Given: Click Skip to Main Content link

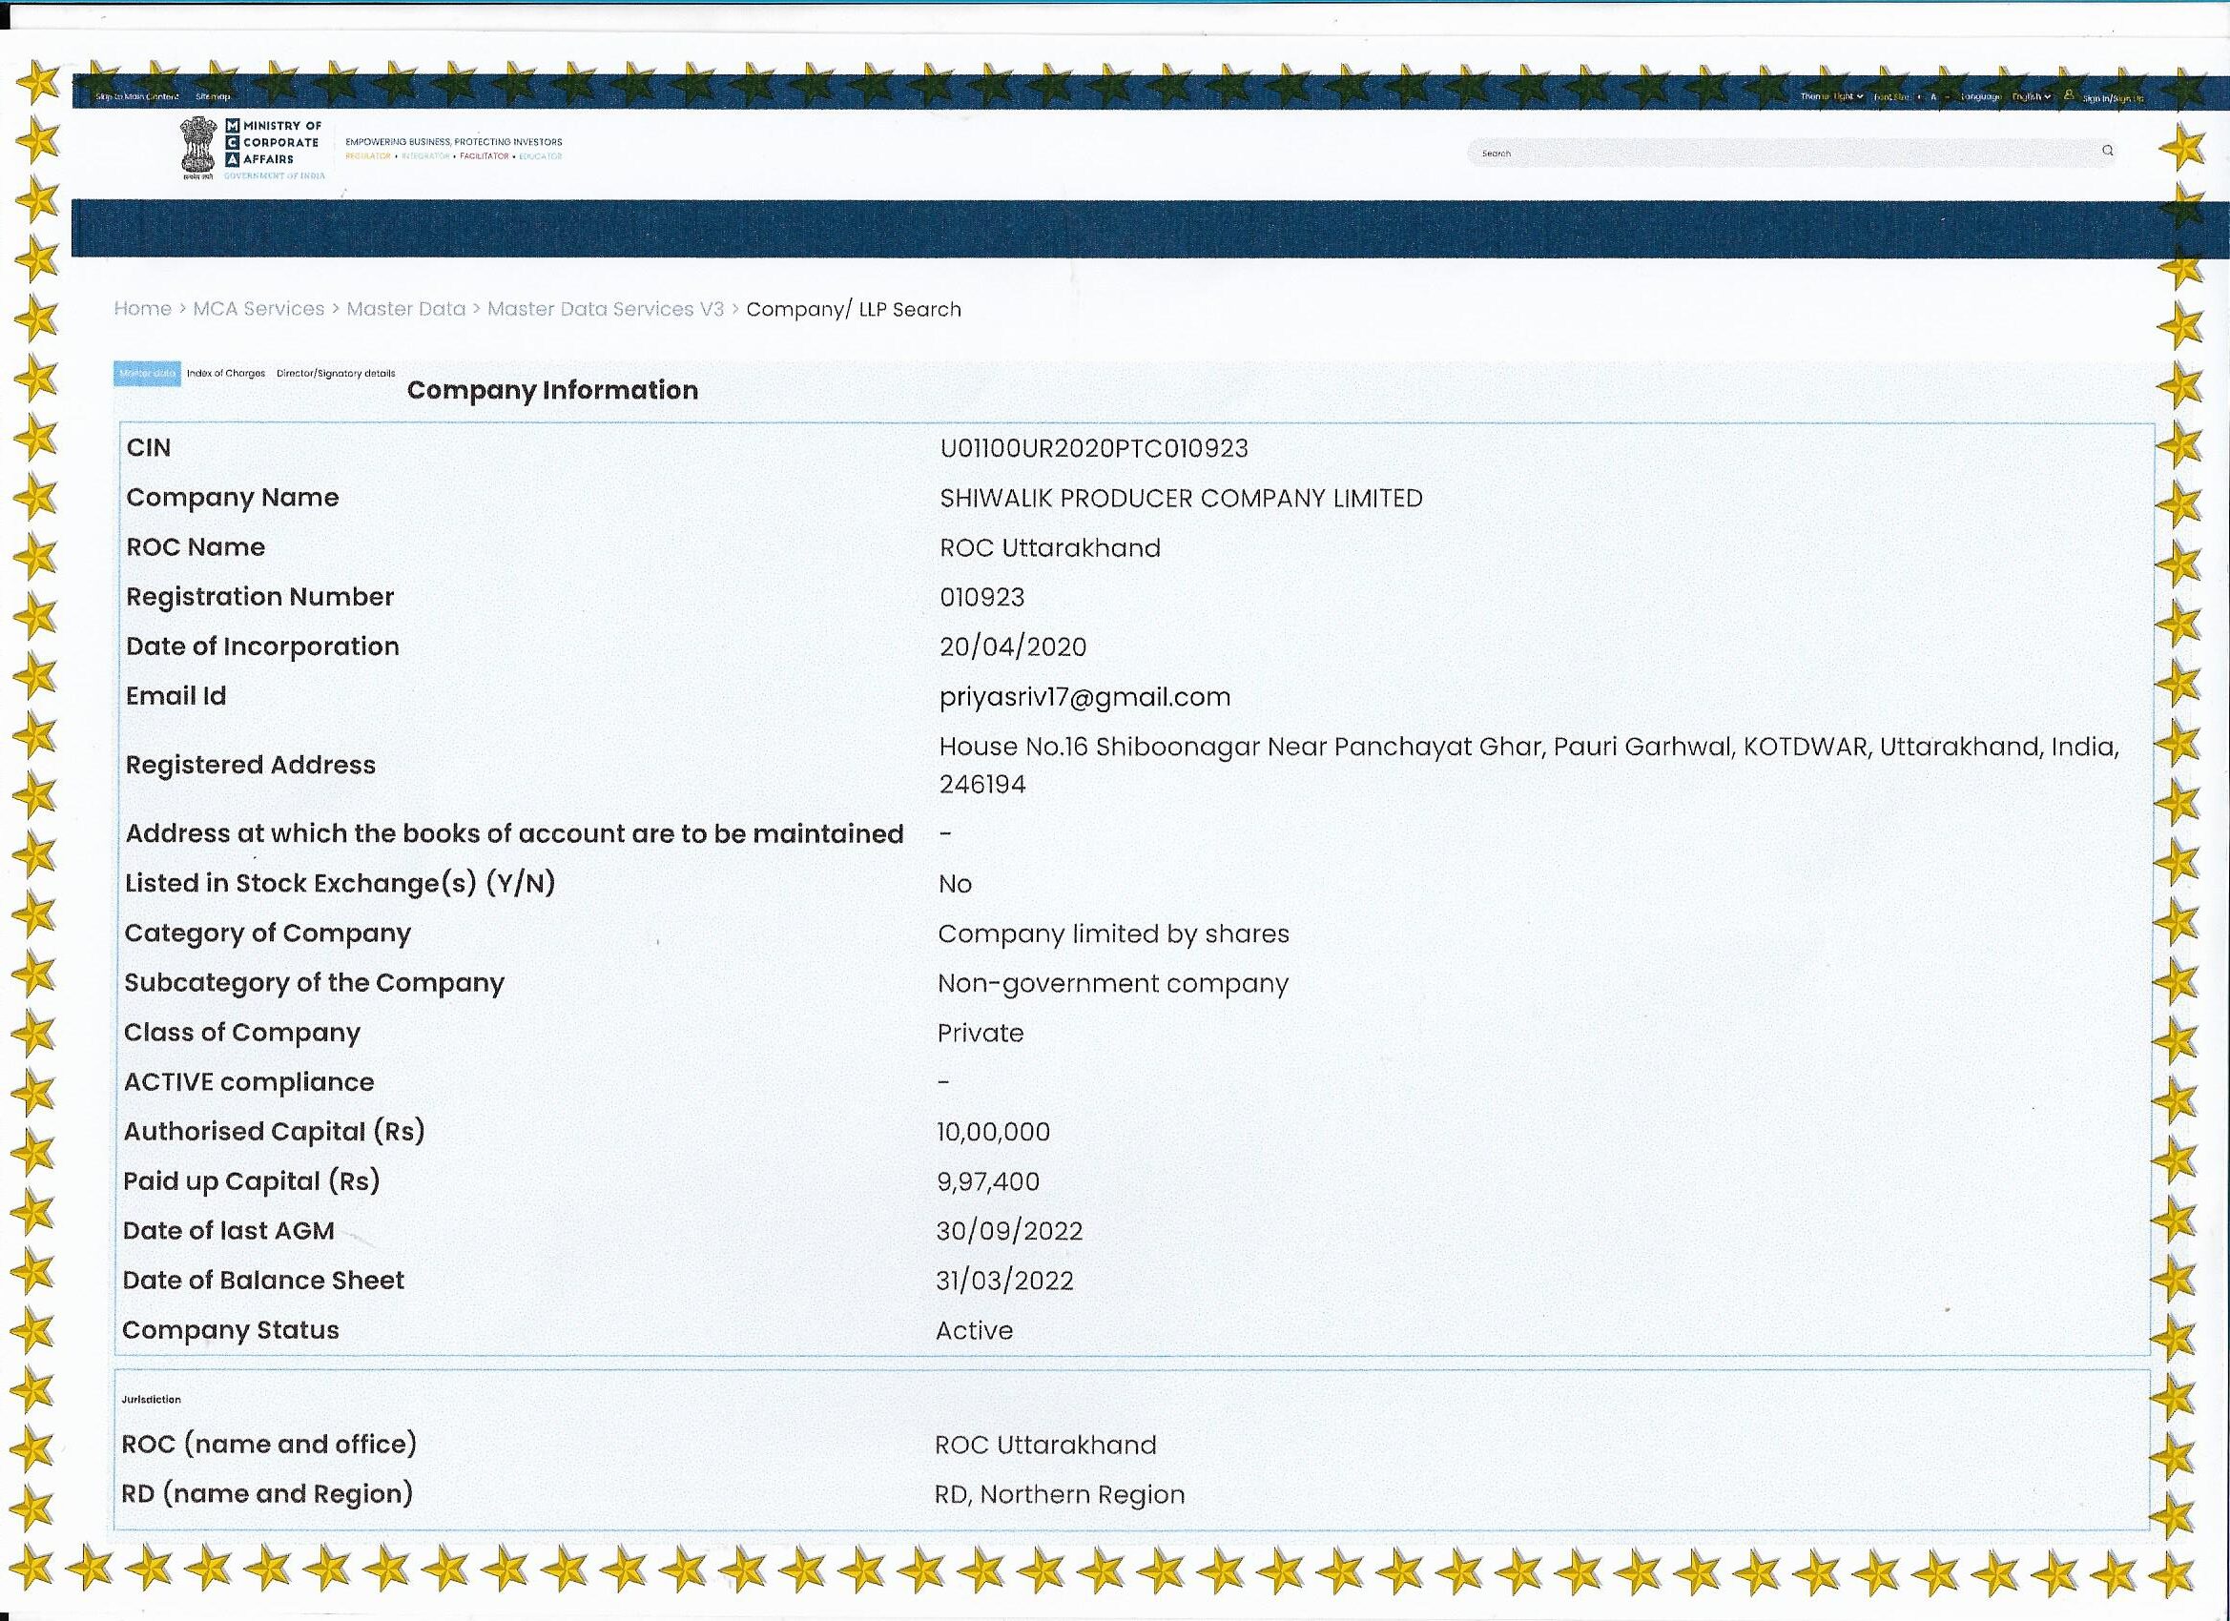Looking at the screenshot, I should [136, 96].
